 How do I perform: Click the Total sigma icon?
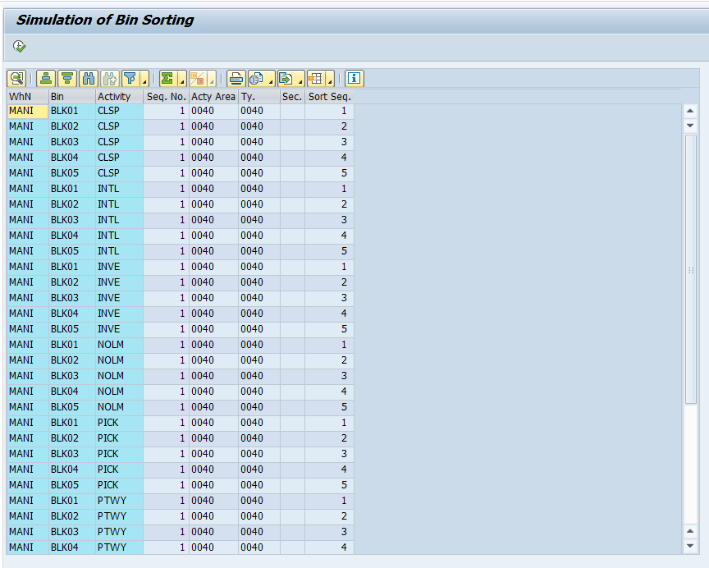167,79
